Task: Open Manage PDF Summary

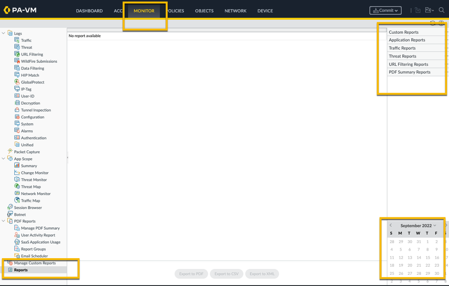Action: (x=40, y=228)
